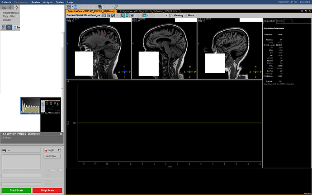Open the Script tab in parameters panel

click(280, 21)
